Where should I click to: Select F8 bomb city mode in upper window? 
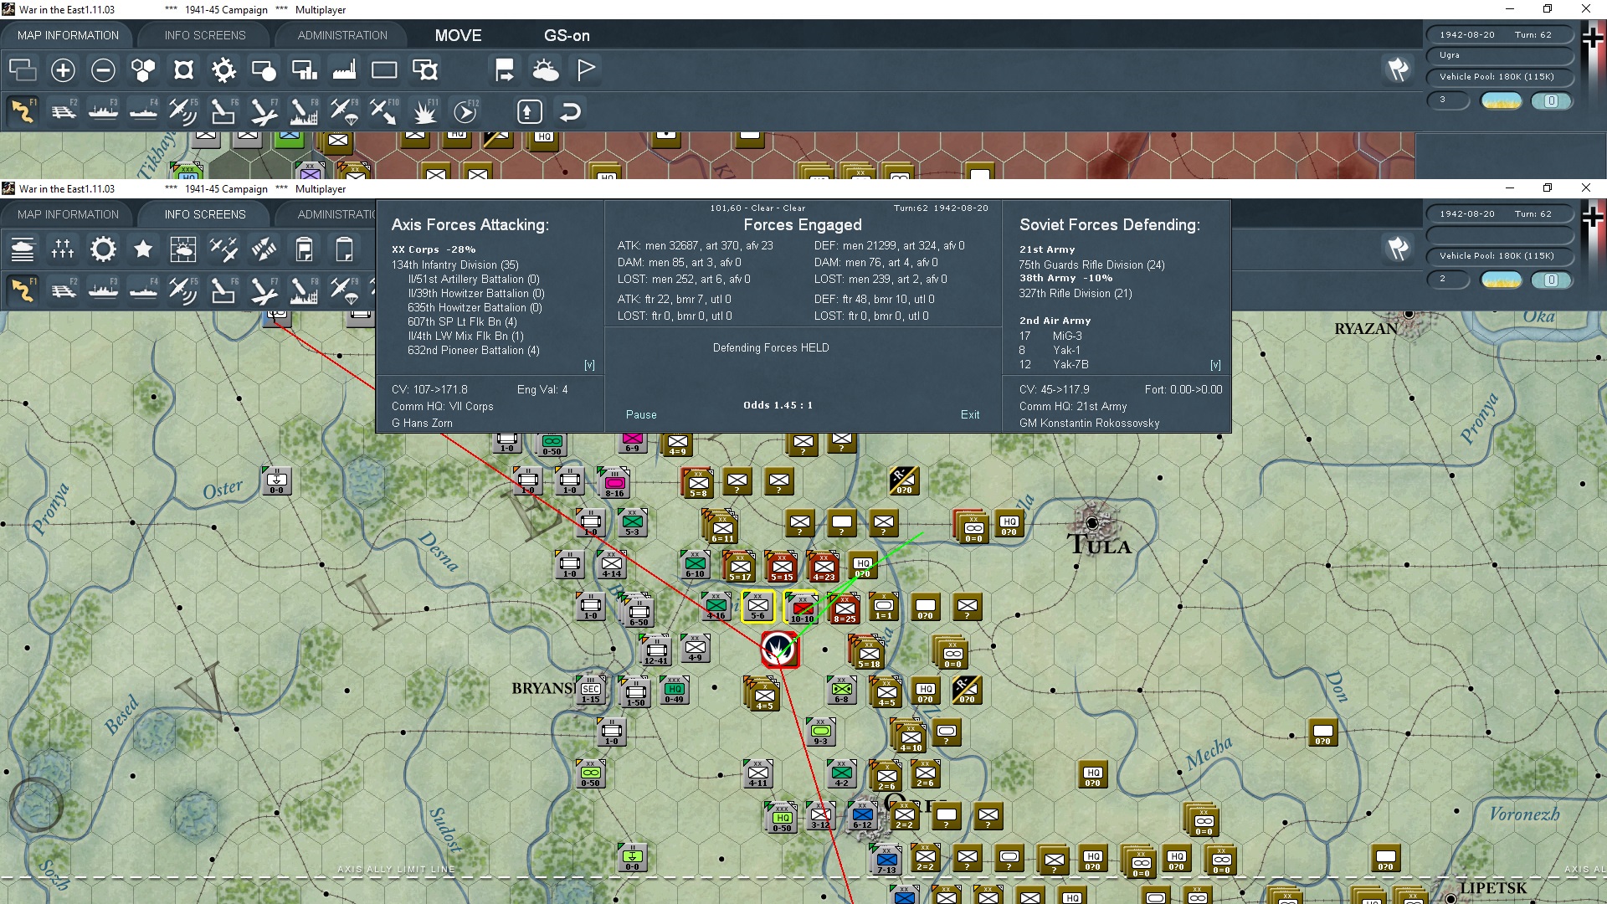304,111
